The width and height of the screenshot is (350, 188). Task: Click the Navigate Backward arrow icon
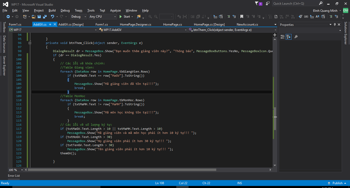coord(8,17)
